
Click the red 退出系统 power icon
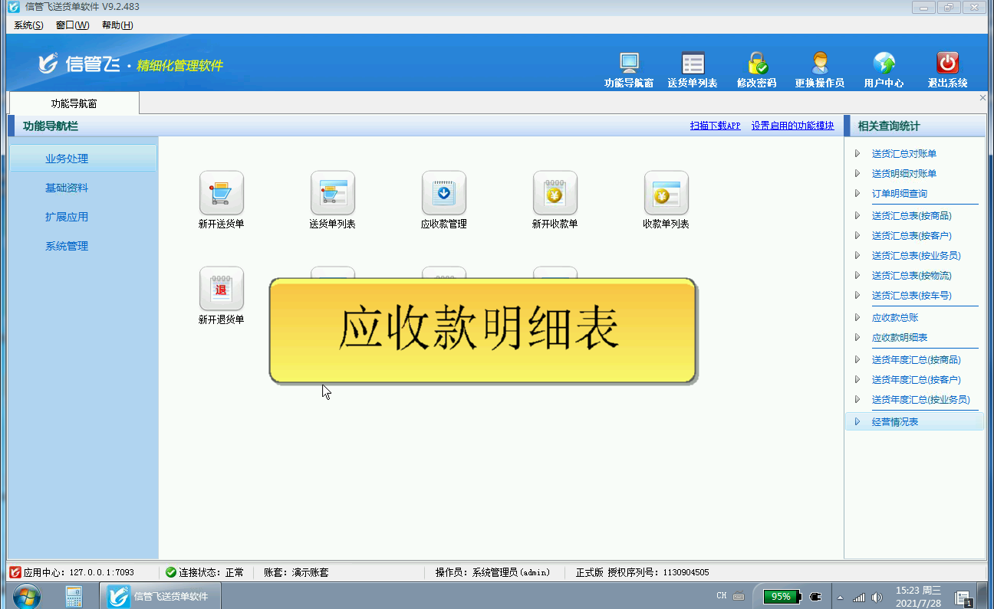click(947, 64)
